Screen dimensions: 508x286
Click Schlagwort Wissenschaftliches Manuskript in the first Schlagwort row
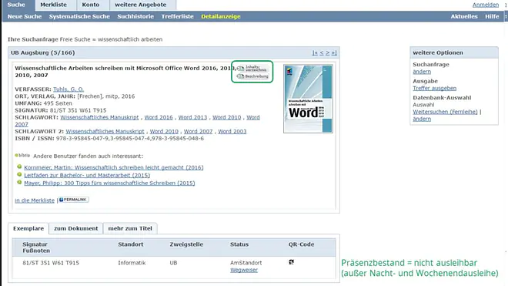pyautogui.click(x=99, y=117)
